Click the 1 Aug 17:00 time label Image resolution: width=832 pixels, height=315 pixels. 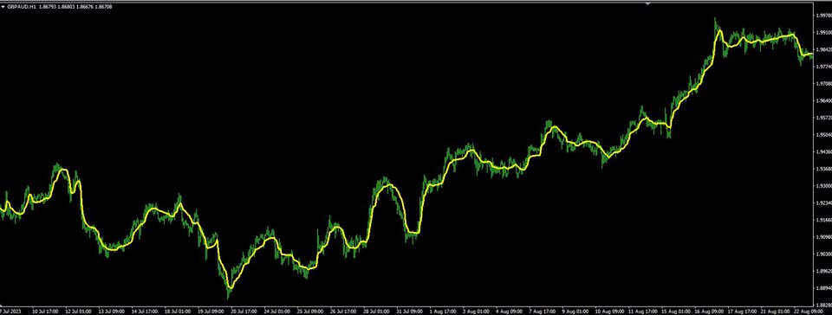444,312
